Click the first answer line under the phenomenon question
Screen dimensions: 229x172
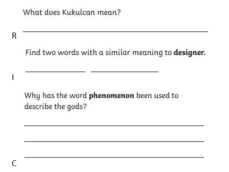point(114,125)
